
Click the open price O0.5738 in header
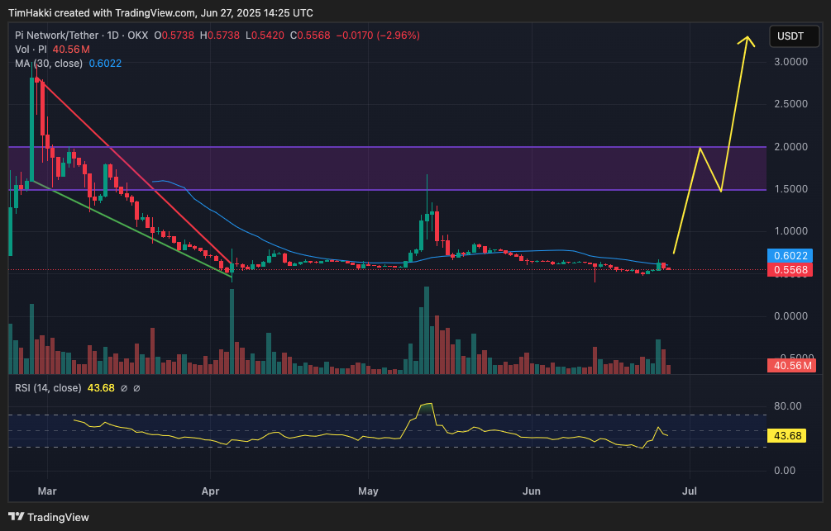(x=174, y=36)
